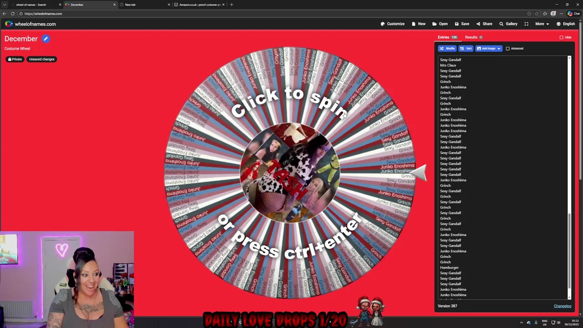Click the taskbar clock and date
This screenshot has height=328, width=583.
572,323
